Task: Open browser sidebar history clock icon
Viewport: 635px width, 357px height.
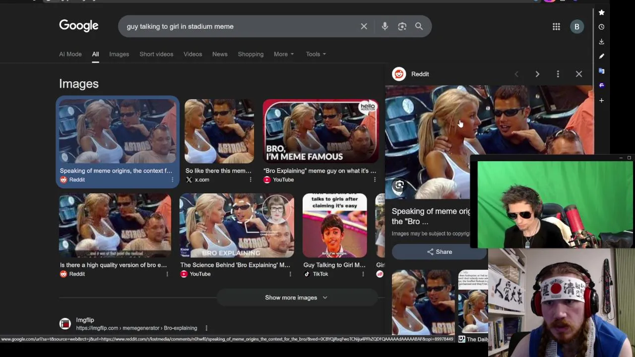Action: (x=601, y=27)
